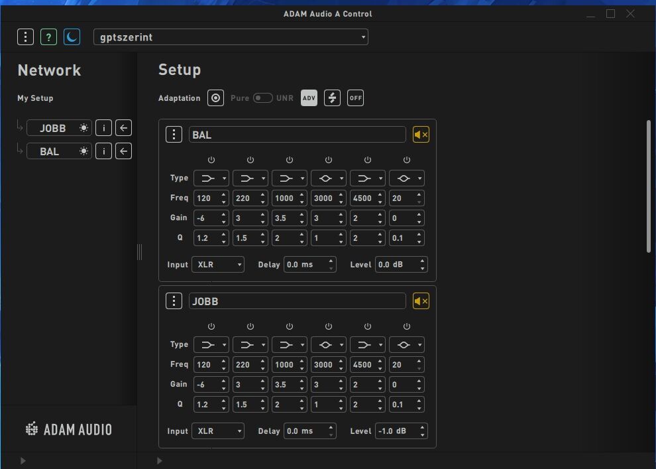Open filter Type dropdown for BAL 120 Hz band
Image resolution: width=656 pixels, height=469 pixels.
211,178
